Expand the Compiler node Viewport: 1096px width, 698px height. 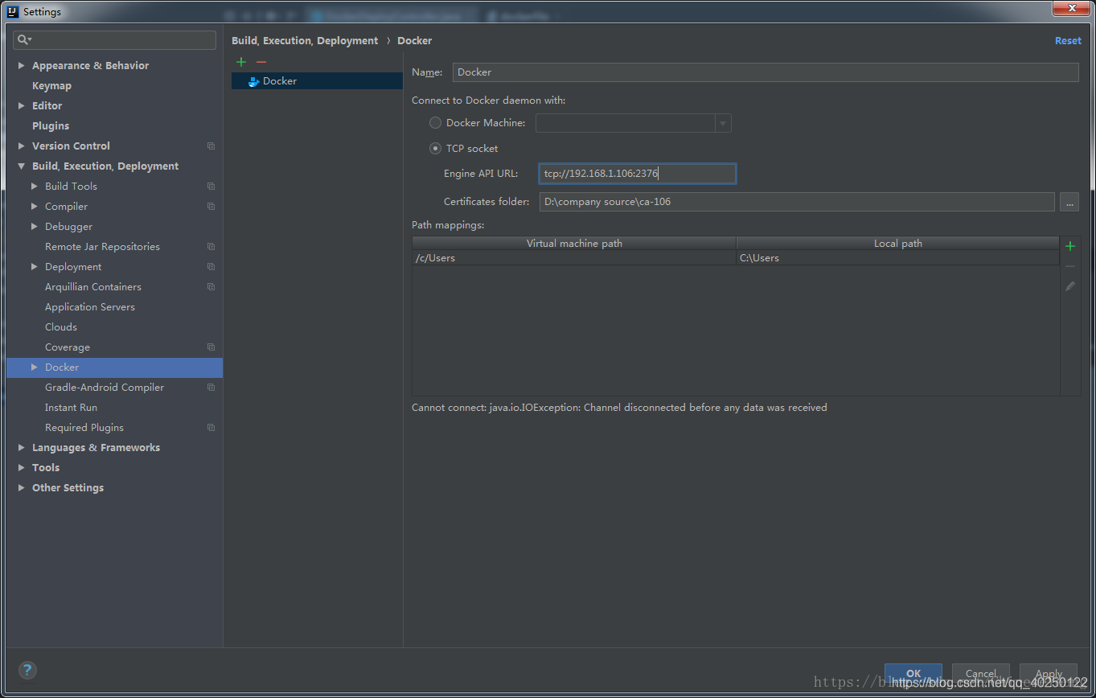(x=35, y=207)
